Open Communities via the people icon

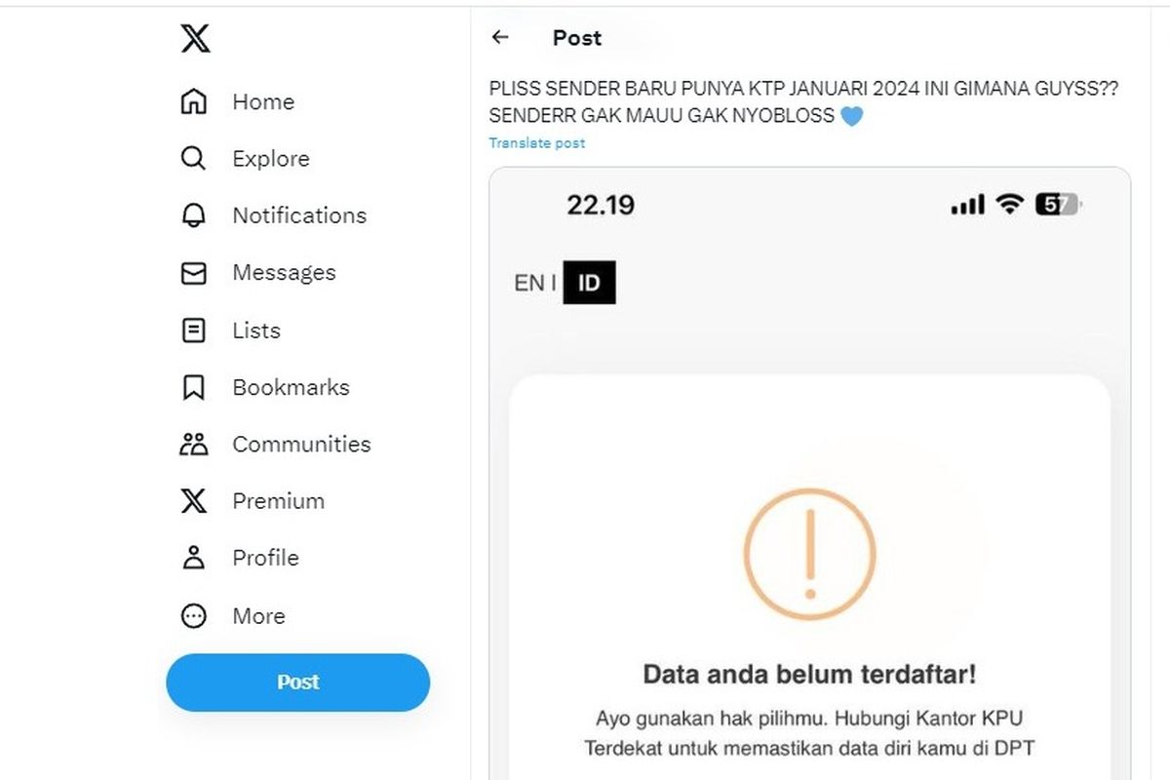pyautogui.click(x=193, y=444)
